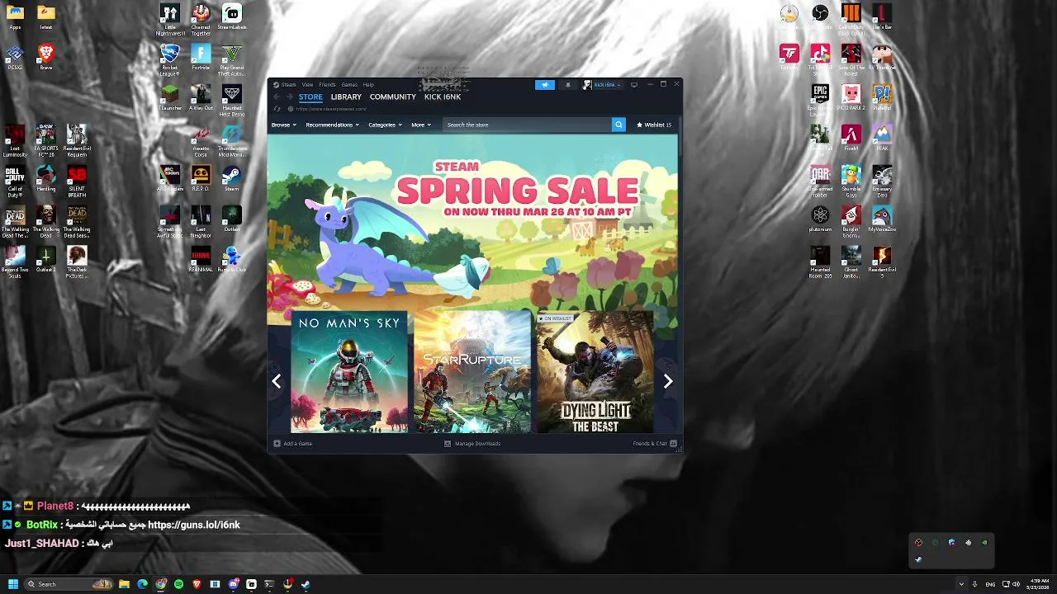Reload the Steam store page icon
Screen dimensions: 1057x594
277,109
